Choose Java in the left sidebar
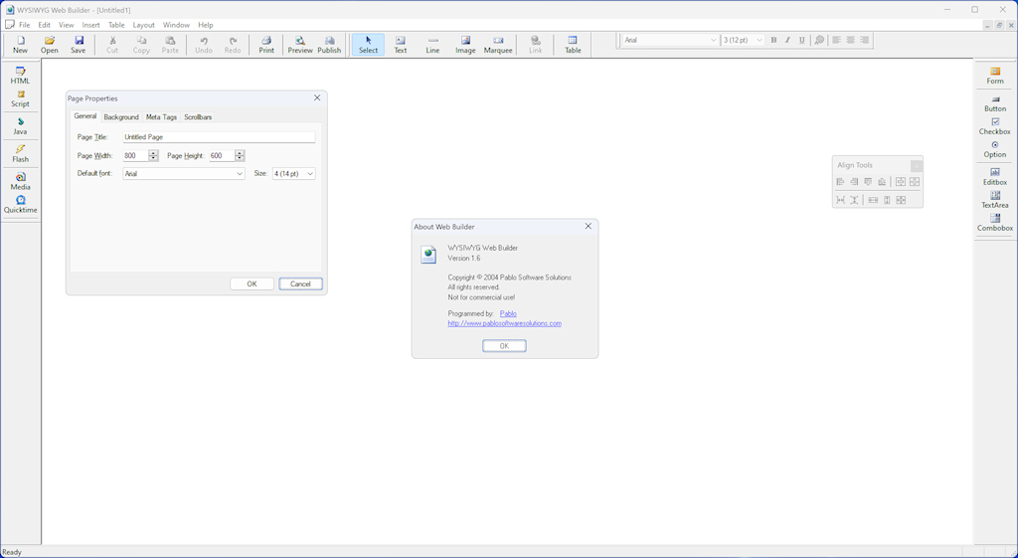 tap(20, 126)
